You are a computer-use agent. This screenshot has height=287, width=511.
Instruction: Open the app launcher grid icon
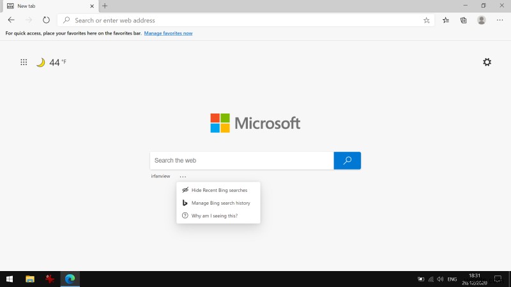pyautogui.click(x=24, y=62)
